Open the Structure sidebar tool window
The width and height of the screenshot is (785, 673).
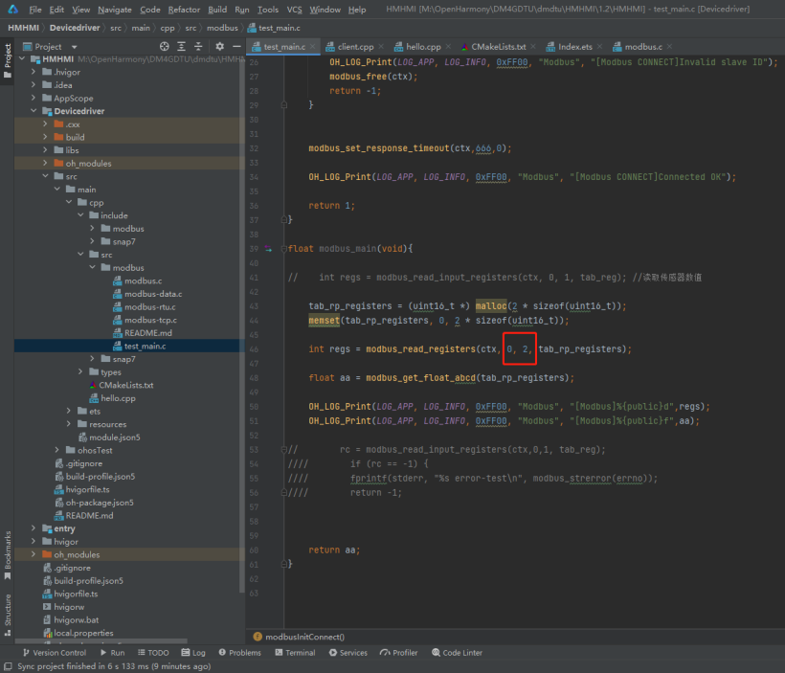click(x=8, y=615)
